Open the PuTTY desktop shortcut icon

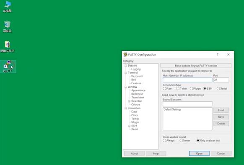pyautogui.click(x=8, y=67)
